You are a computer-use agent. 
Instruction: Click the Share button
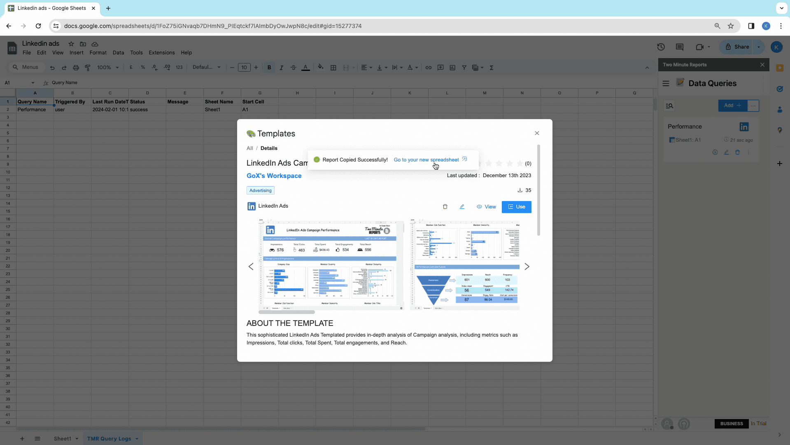click(x=737, y=47)
